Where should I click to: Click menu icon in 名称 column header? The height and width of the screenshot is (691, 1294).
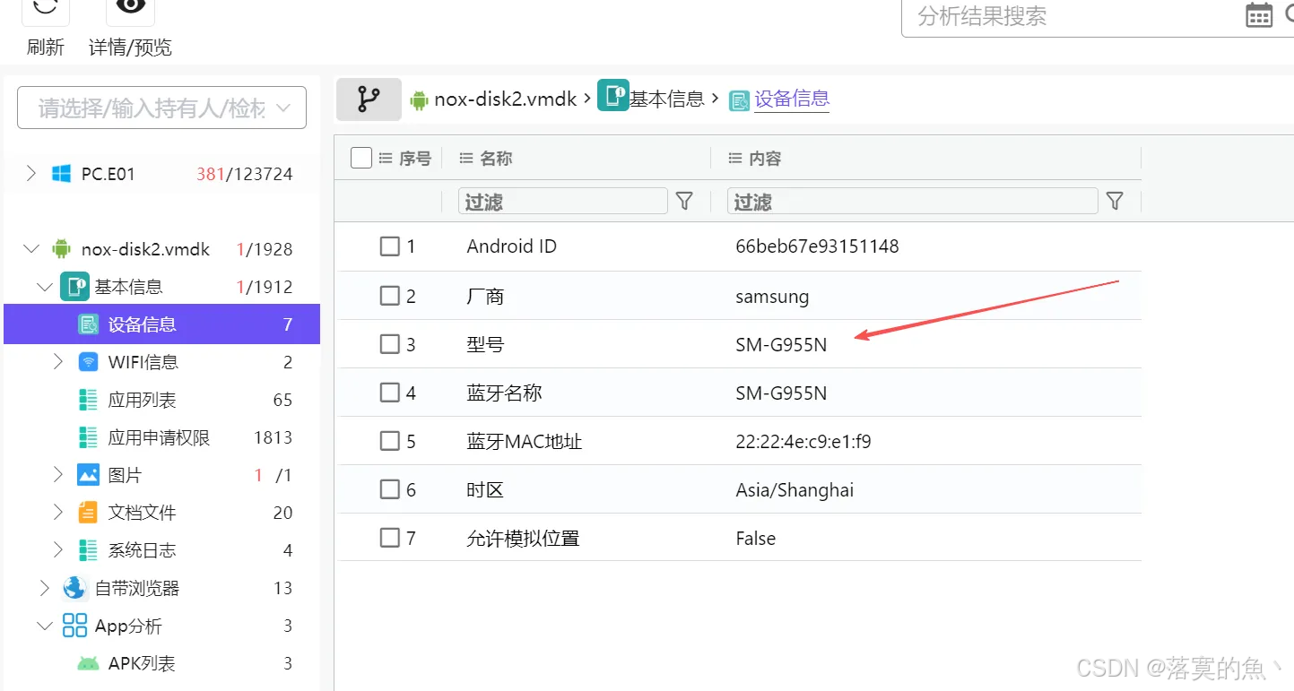click(x=465, y=158)
